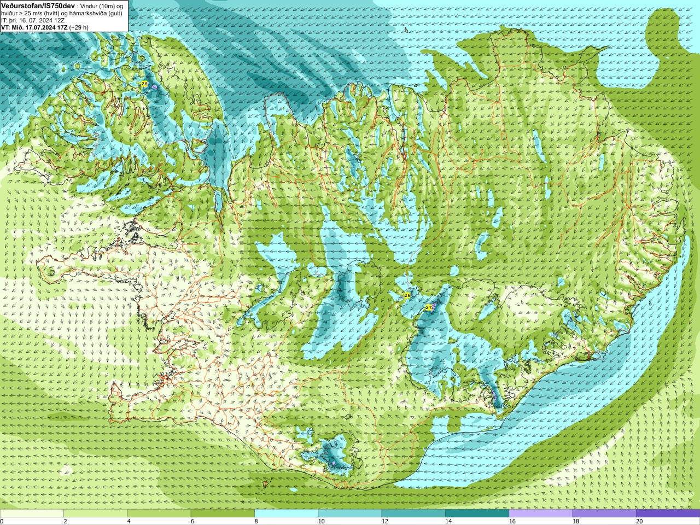Click the teal 12–14 m/s legend swatch
The image size is (700, 525).
click(x=413, y=514)
